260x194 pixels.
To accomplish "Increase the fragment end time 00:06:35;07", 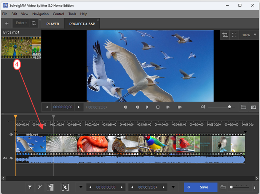I will [164, 187].
